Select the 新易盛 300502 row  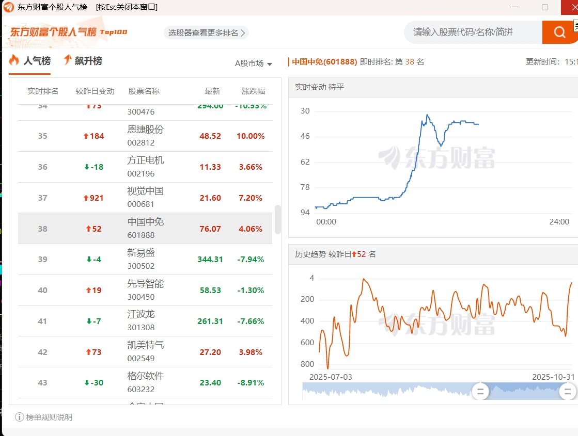pos(145,259)
